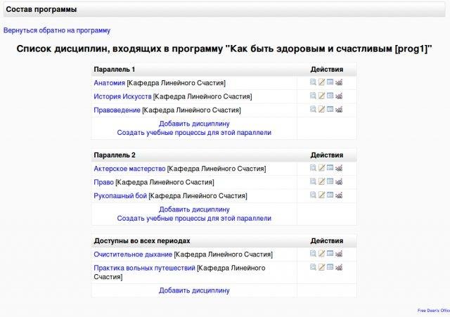Click the edit pencil icon for Анатомия
Viewport: 450px width, 317px height.
coord(321,82)
